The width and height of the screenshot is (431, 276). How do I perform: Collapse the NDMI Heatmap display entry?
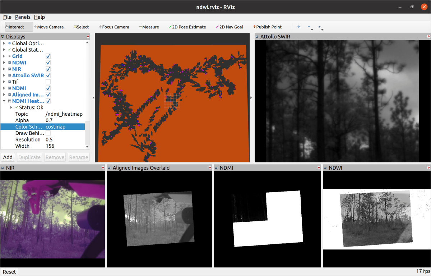point(4,101)
